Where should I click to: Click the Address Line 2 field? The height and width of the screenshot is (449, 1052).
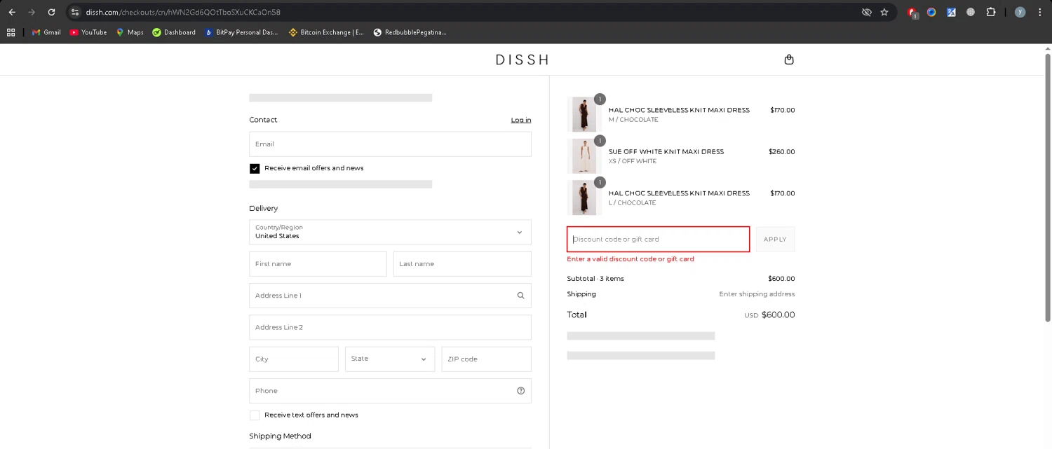click(390, 327)
